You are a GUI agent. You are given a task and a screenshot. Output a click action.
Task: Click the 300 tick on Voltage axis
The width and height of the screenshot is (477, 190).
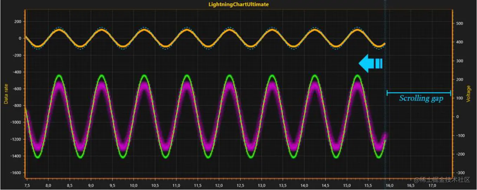pyautogui.click(x=459, y=61)
